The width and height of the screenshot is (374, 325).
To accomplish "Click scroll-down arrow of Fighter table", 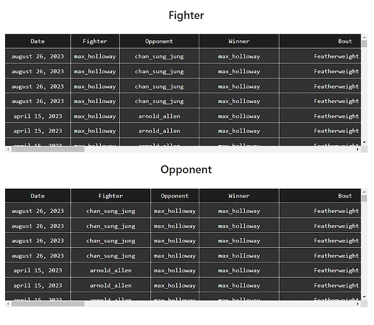I will coord(364,143).
